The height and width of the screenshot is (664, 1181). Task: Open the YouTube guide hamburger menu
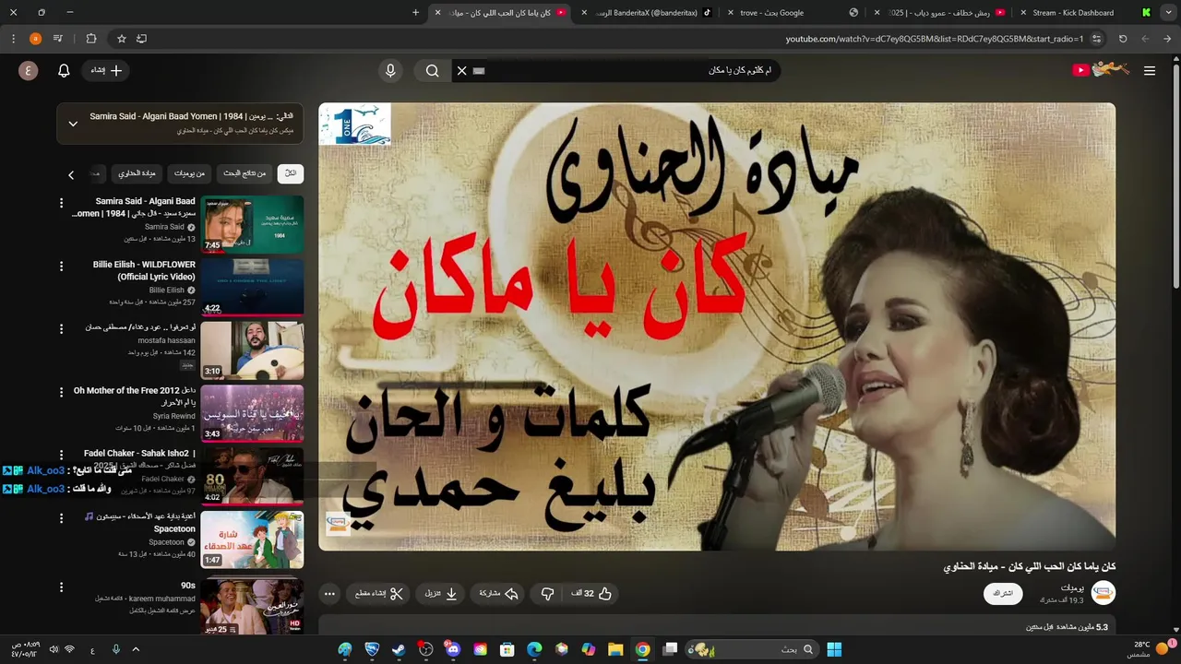click(x=1149, y=71)
